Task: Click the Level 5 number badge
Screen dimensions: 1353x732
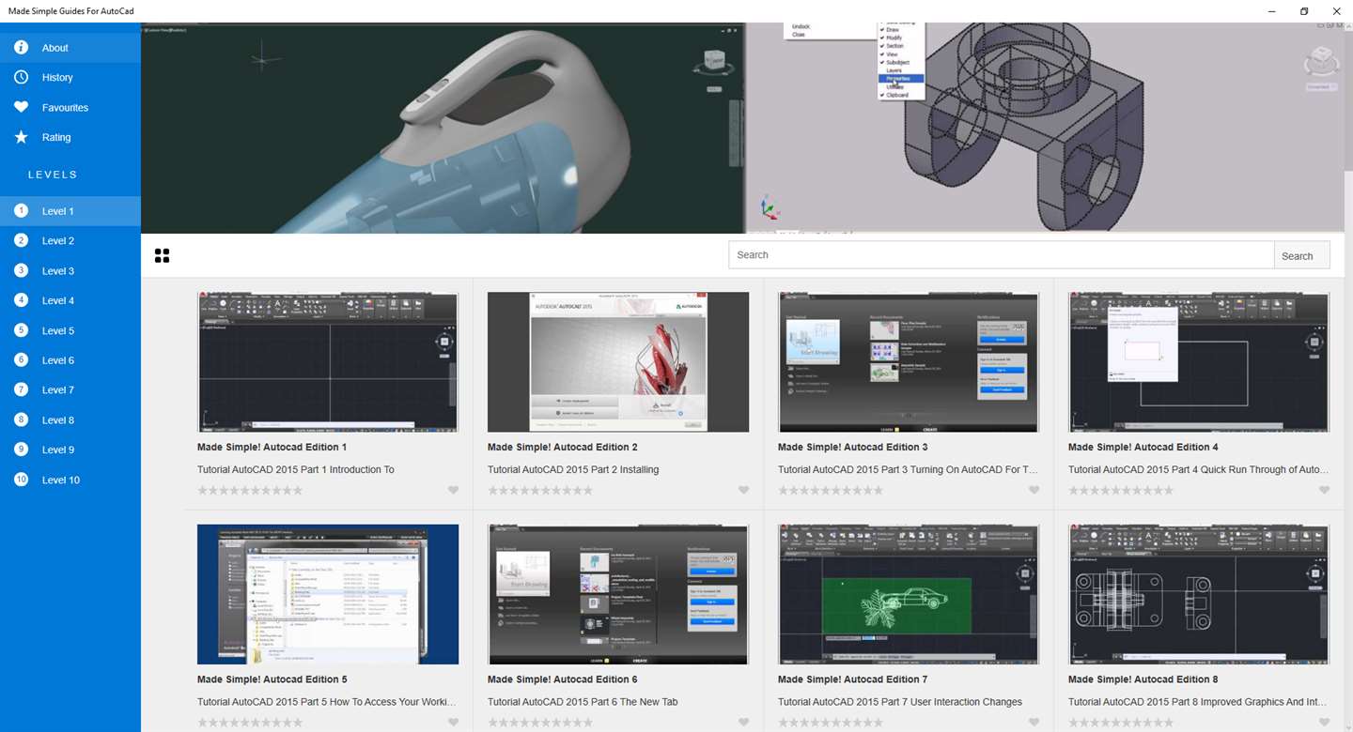Action: point(21,330)
